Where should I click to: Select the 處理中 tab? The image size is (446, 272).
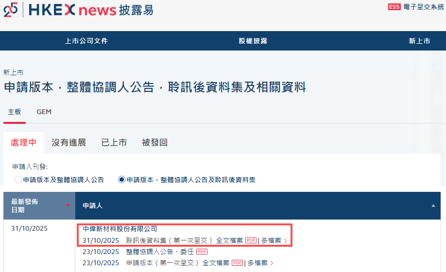point(24,142)
